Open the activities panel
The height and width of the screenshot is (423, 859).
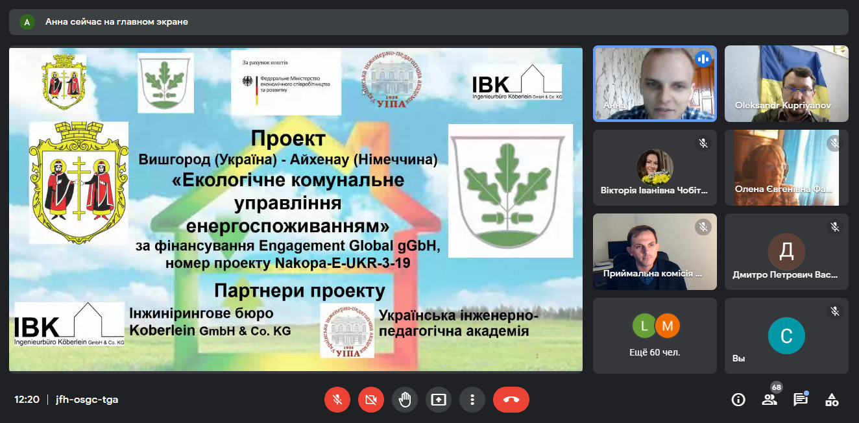[832, 400]
